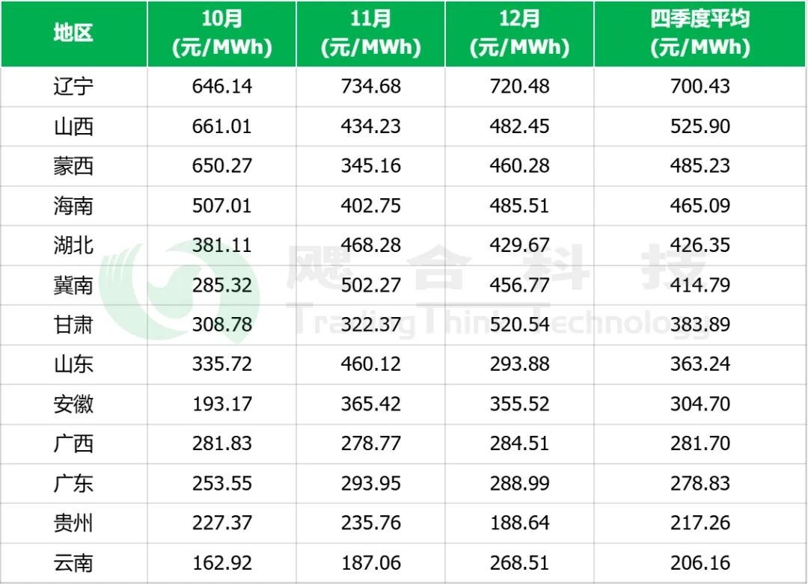Click the 海南 row label
Screen dimensions: 808x584
tap(73, 206)
